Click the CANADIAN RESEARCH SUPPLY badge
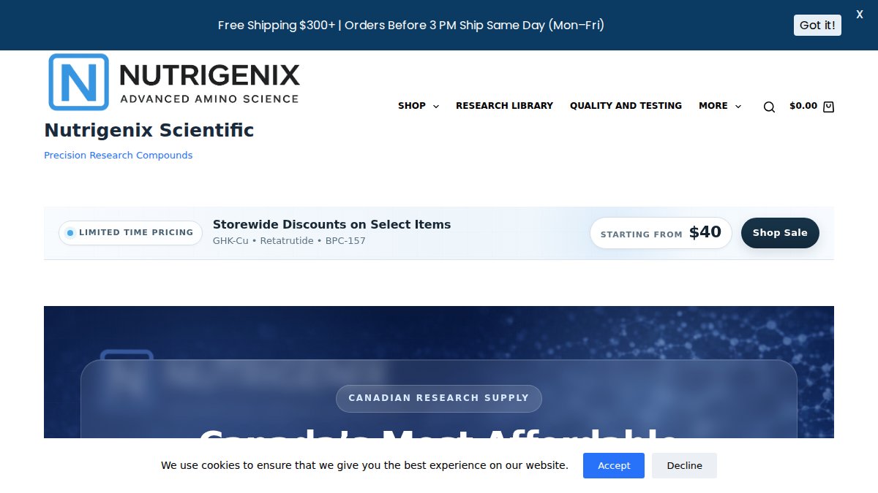This screenshot has width=878, height=493. pyautogui.click(x=438, y=399)
